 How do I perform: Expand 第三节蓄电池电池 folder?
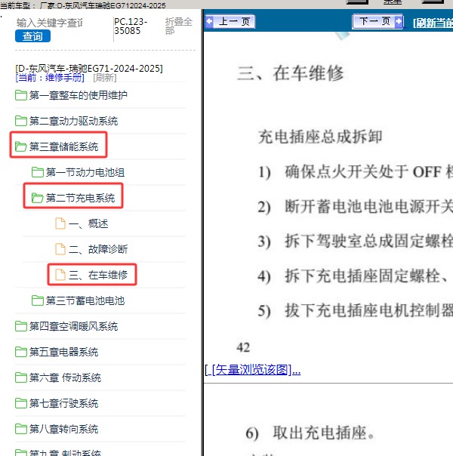click(x=85, y=300)
